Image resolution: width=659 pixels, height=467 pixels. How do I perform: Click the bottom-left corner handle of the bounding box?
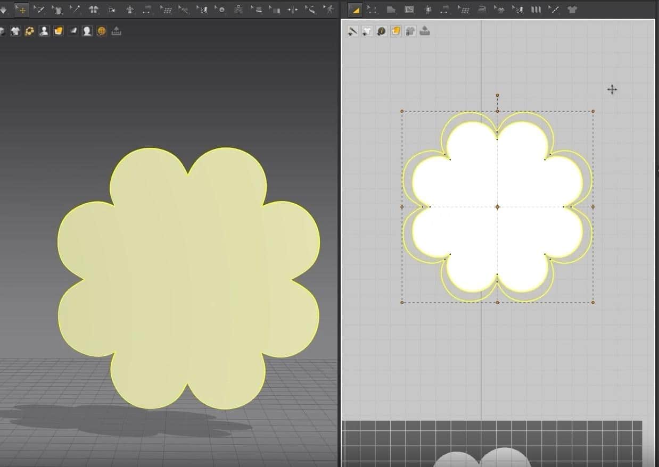coord(402,302)
